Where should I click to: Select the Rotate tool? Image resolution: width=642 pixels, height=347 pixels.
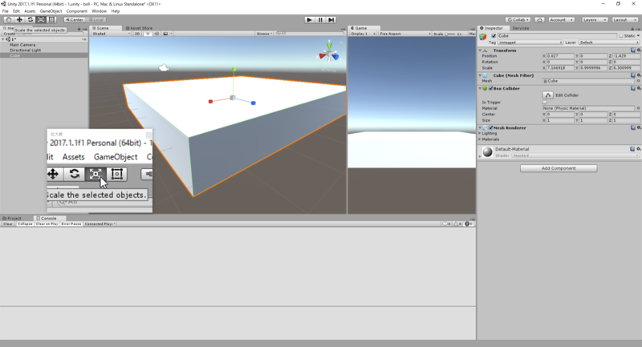30,19
